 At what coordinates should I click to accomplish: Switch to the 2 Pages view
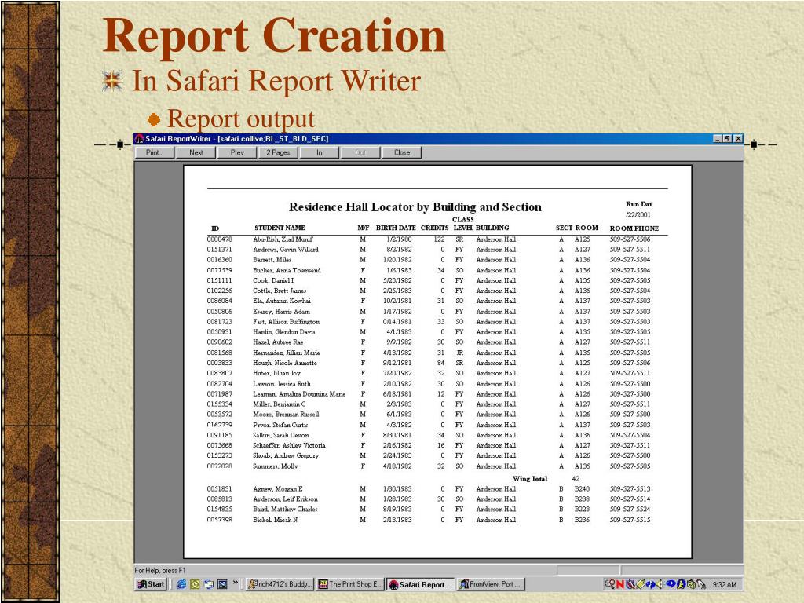point(278,152)
